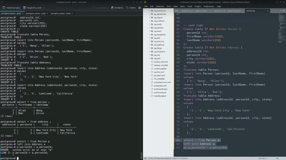Click the grayed-out Copy button in Konsole
This screenshot has width=286, height=160.
(x=101, y=8)
